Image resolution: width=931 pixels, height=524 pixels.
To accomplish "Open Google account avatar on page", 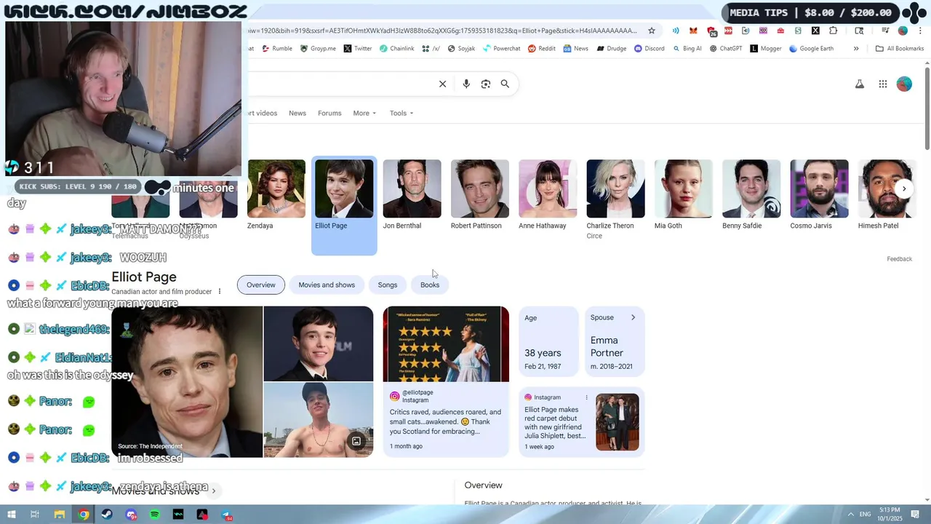I will pos(904,84).
